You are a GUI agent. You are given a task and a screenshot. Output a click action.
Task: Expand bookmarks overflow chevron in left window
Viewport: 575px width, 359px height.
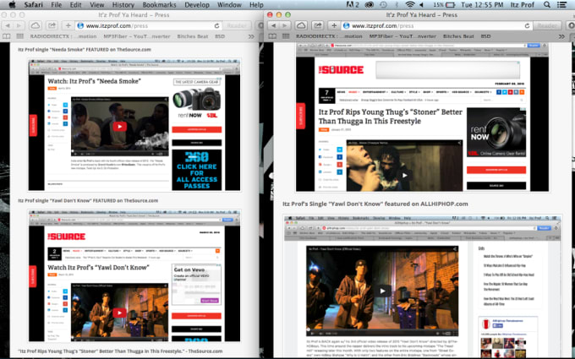251,36
